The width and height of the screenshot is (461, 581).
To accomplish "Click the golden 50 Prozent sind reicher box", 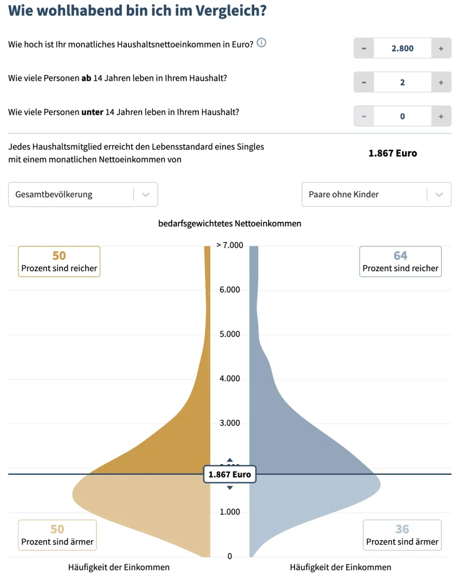I will click(x=59, y=262).
